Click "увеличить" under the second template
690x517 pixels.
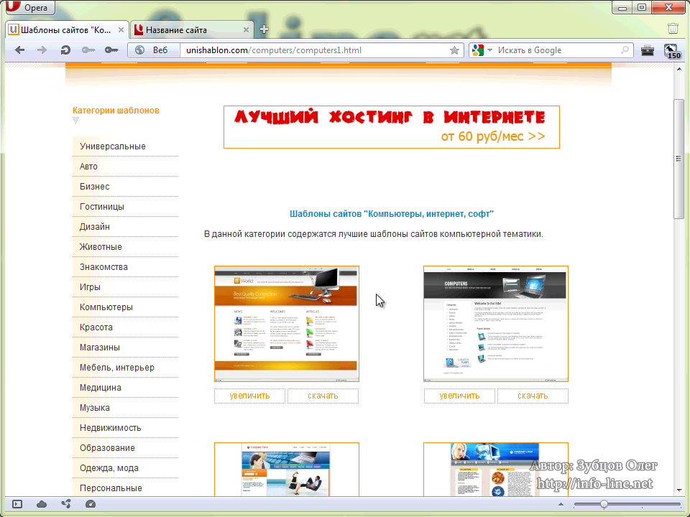[459, 396]
